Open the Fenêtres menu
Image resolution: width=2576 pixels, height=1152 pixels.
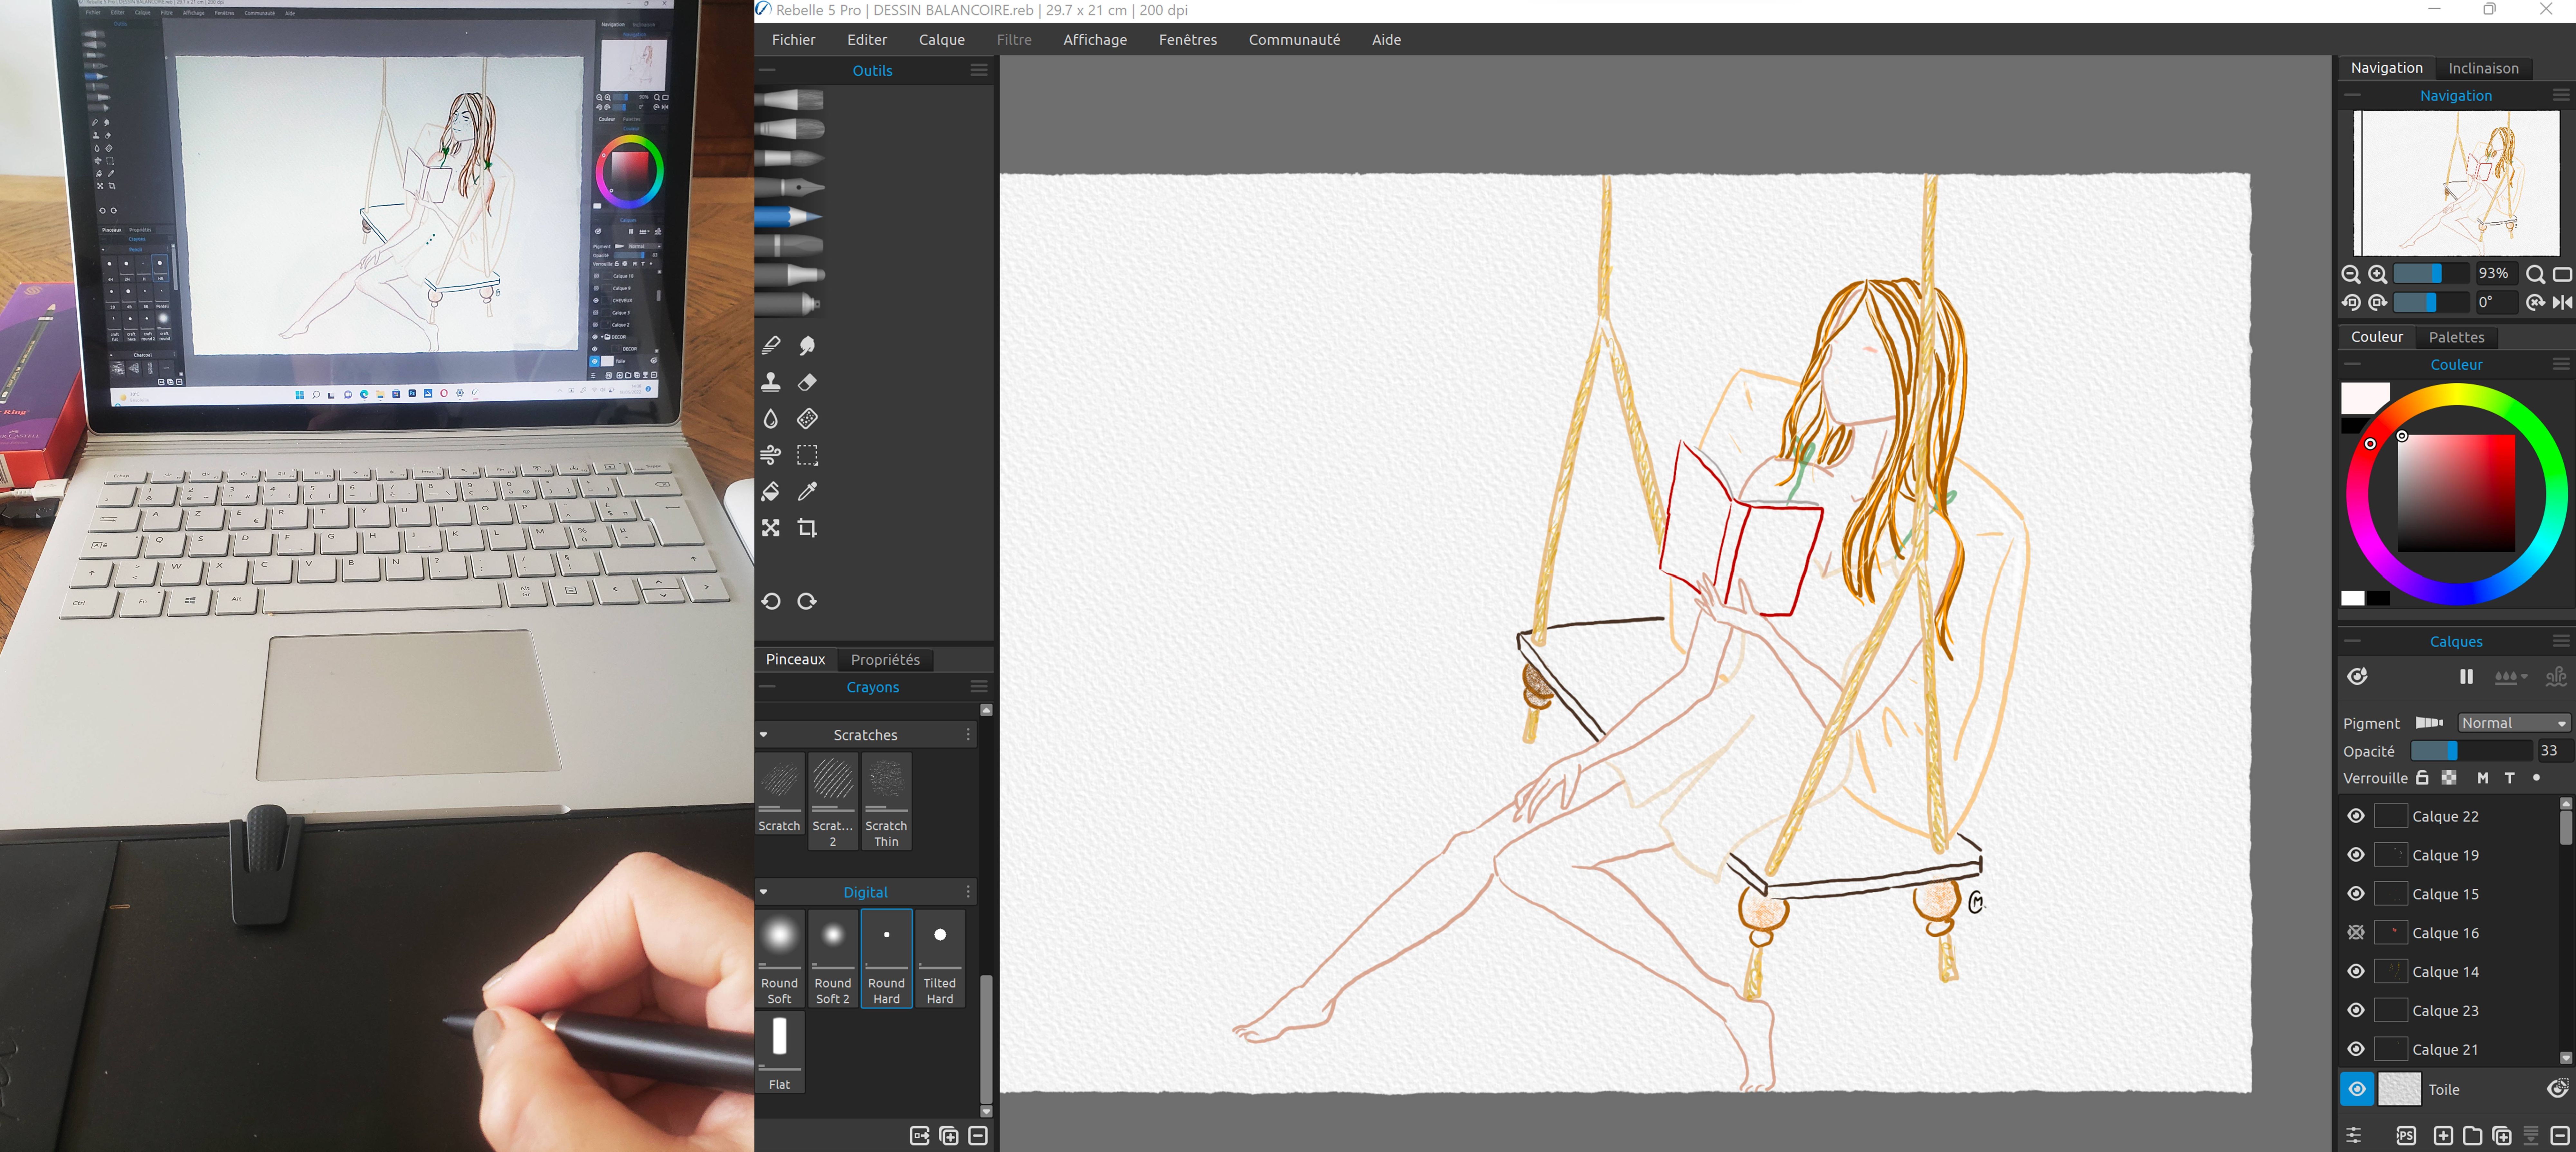point(1188,40)
